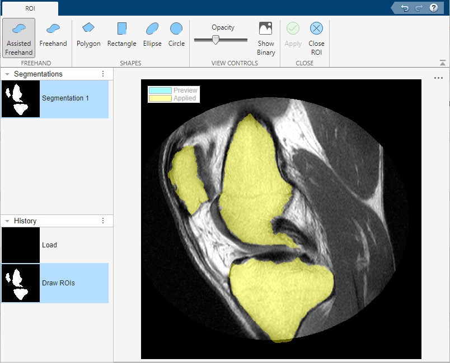Pick the Circle shape tool
Screen dimensions: 450x363
(x=176, y=36)
